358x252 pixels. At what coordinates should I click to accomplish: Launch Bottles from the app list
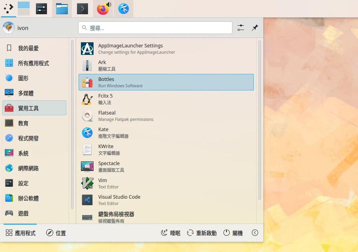coord(166,82)
